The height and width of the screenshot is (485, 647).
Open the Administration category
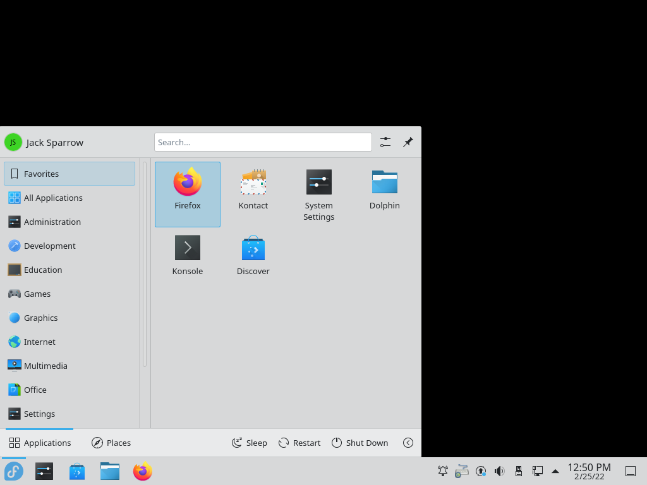pos(70,222)
